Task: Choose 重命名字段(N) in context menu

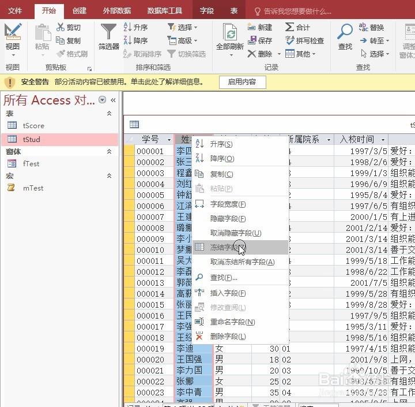Action: click(240, 322)
